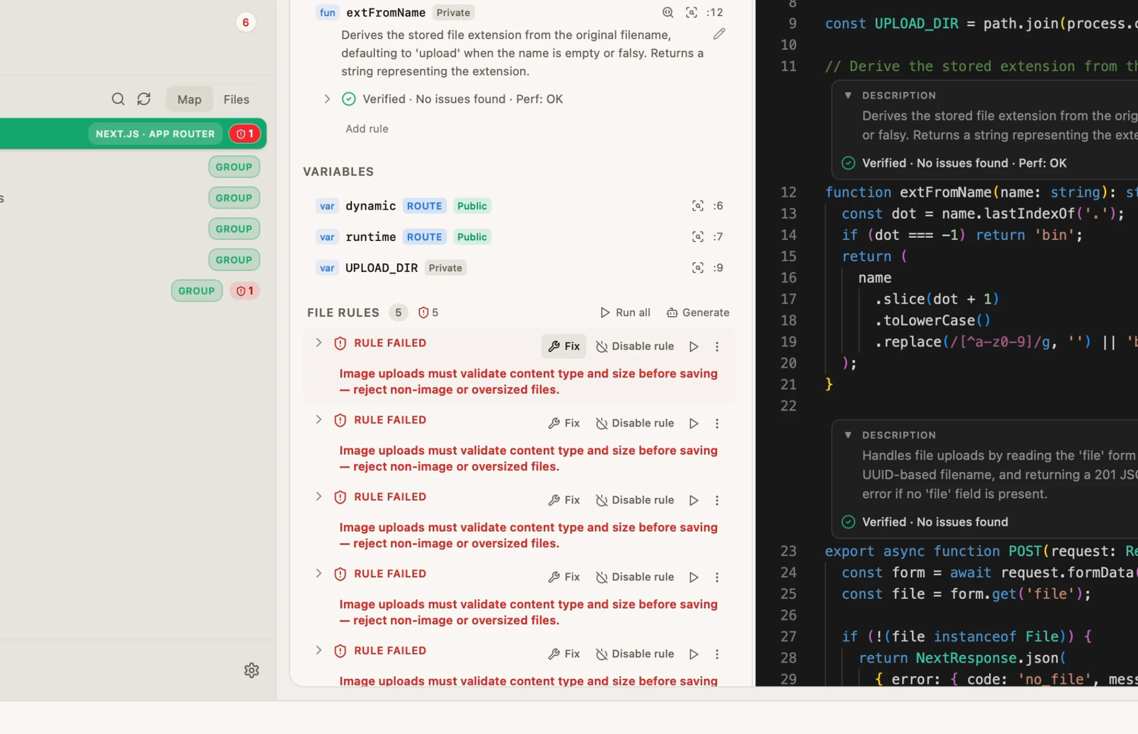Click the Public tag on the runtime variable
The height and width of the screenshot is (734, 1138).
coord(472,237)
